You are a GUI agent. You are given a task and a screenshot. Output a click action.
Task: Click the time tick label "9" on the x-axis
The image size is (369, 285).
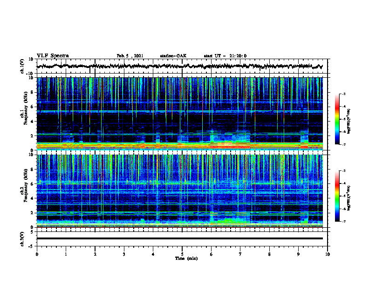pos(298,254)
